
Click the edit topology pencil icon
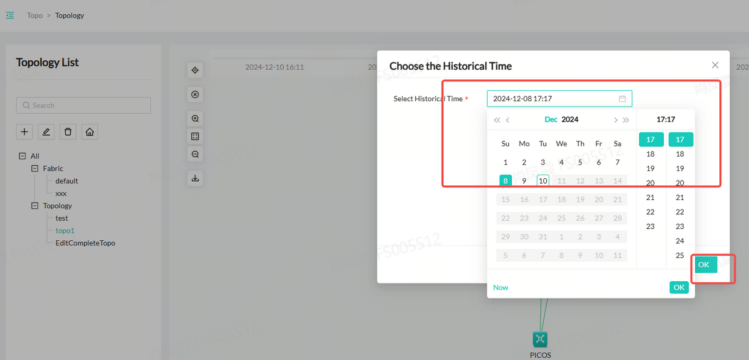click(x=46, y=132)
